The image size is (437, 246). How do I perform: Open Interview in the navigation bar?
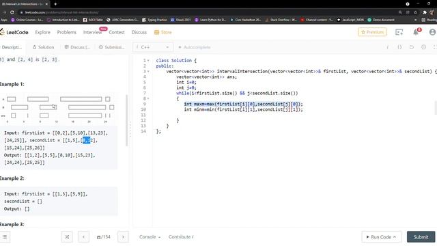[x=93, y=32]
